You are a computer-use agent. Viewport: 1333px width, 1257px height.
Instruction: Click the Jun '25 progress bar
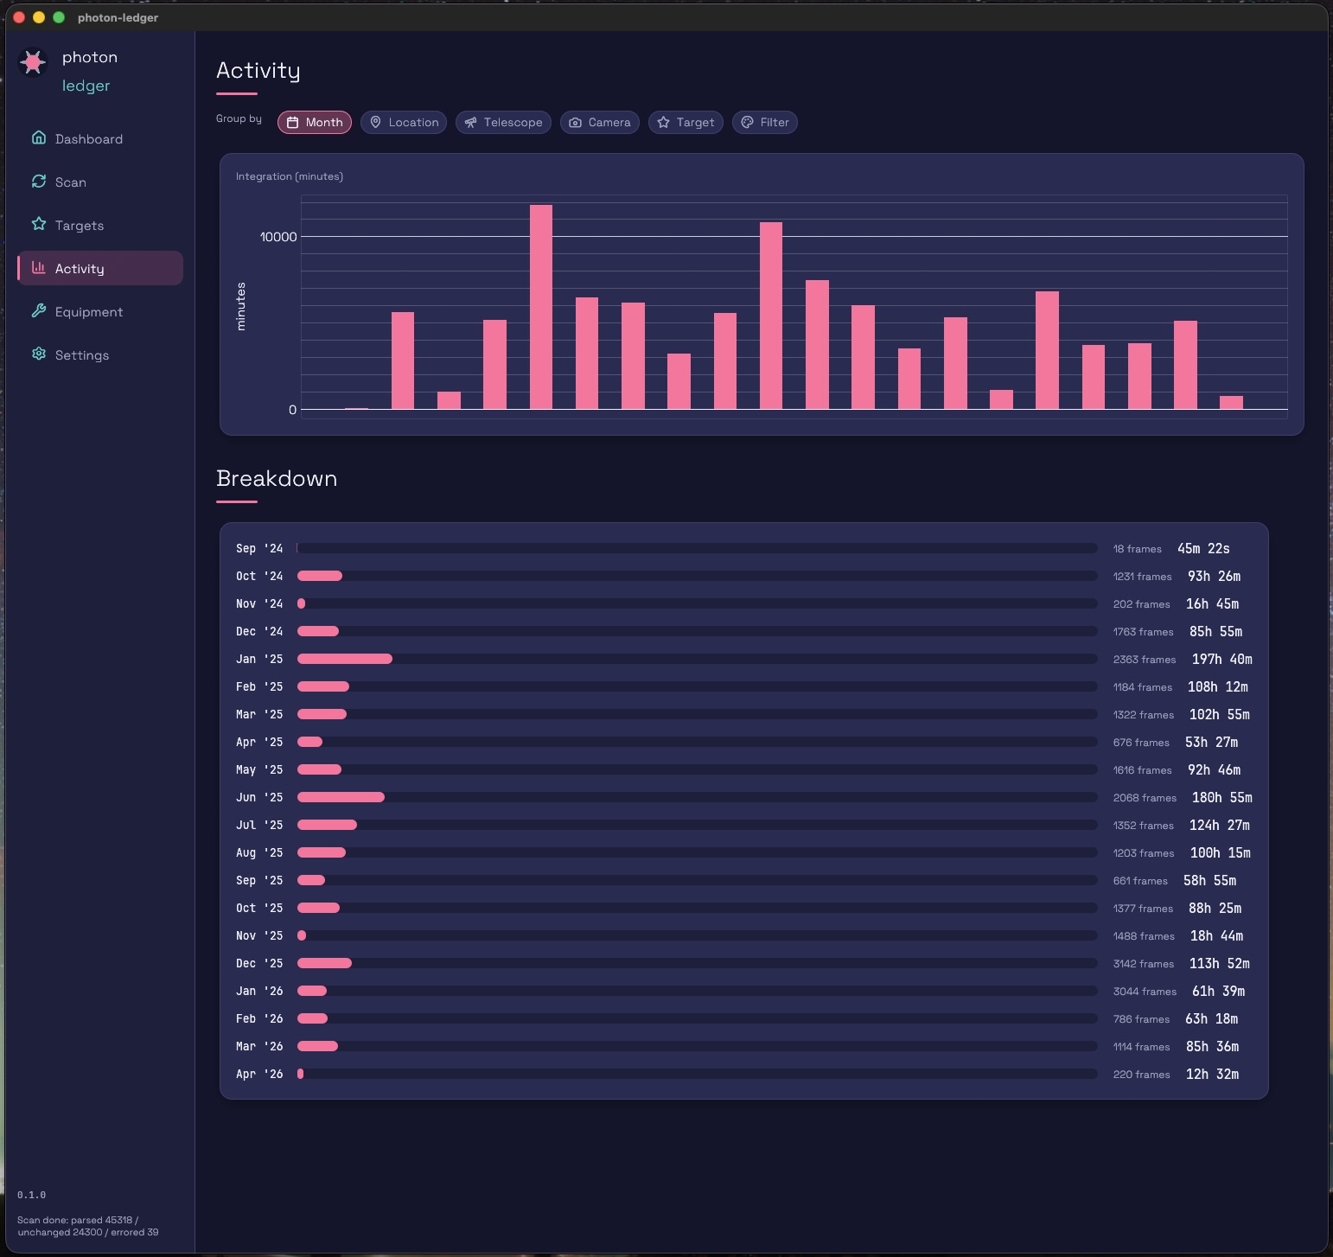click(697, 797)
